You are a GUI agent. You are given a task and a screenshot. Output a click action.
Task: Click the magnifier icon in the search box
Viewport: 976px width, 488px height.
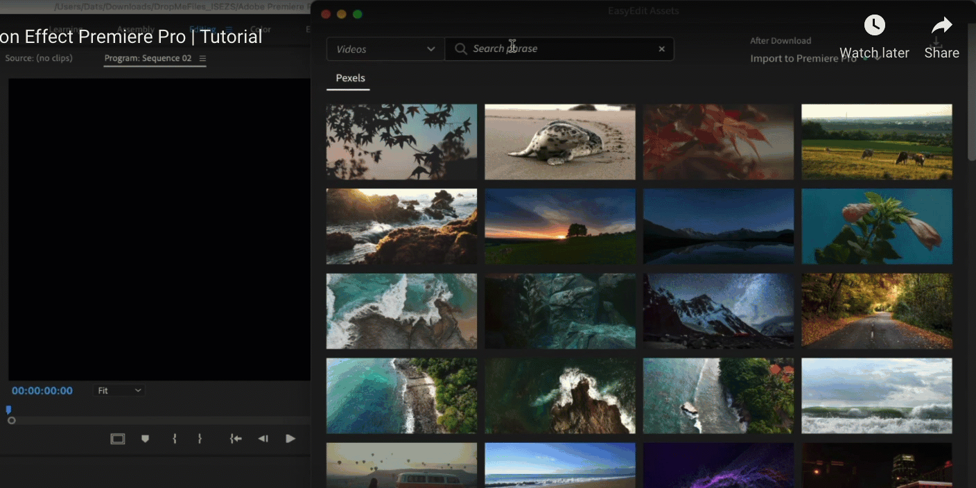[x=460, y=49]
